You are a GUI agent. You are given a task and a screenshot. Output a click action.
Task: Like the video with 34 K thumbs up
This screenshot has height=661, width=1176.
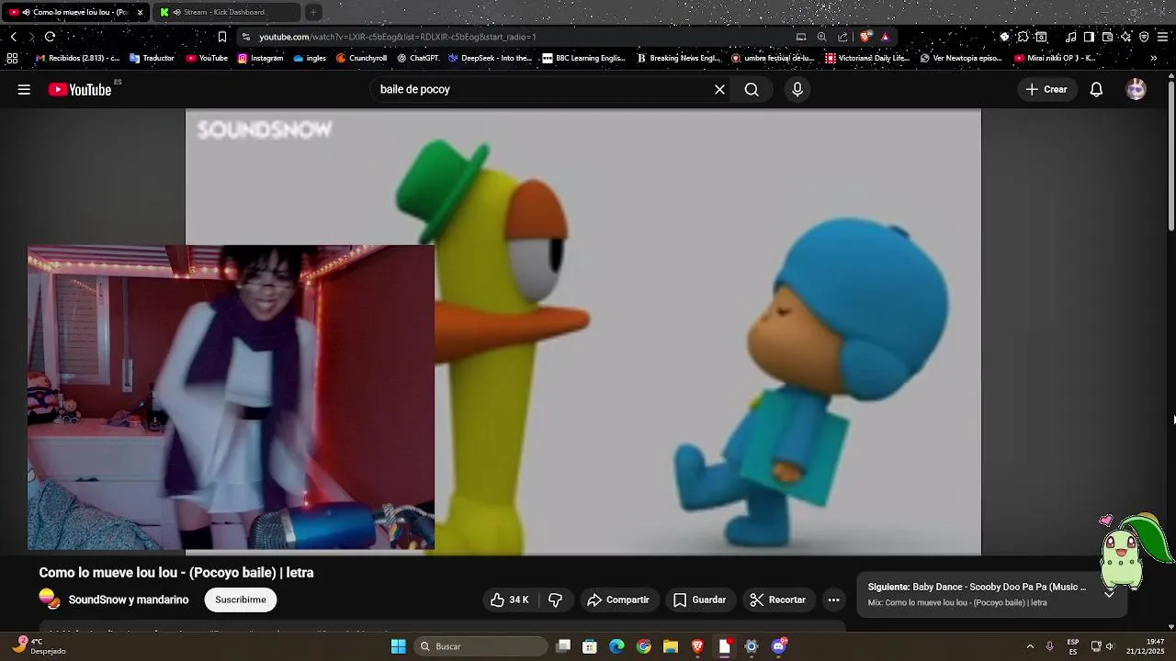click(x=509, y=599)
